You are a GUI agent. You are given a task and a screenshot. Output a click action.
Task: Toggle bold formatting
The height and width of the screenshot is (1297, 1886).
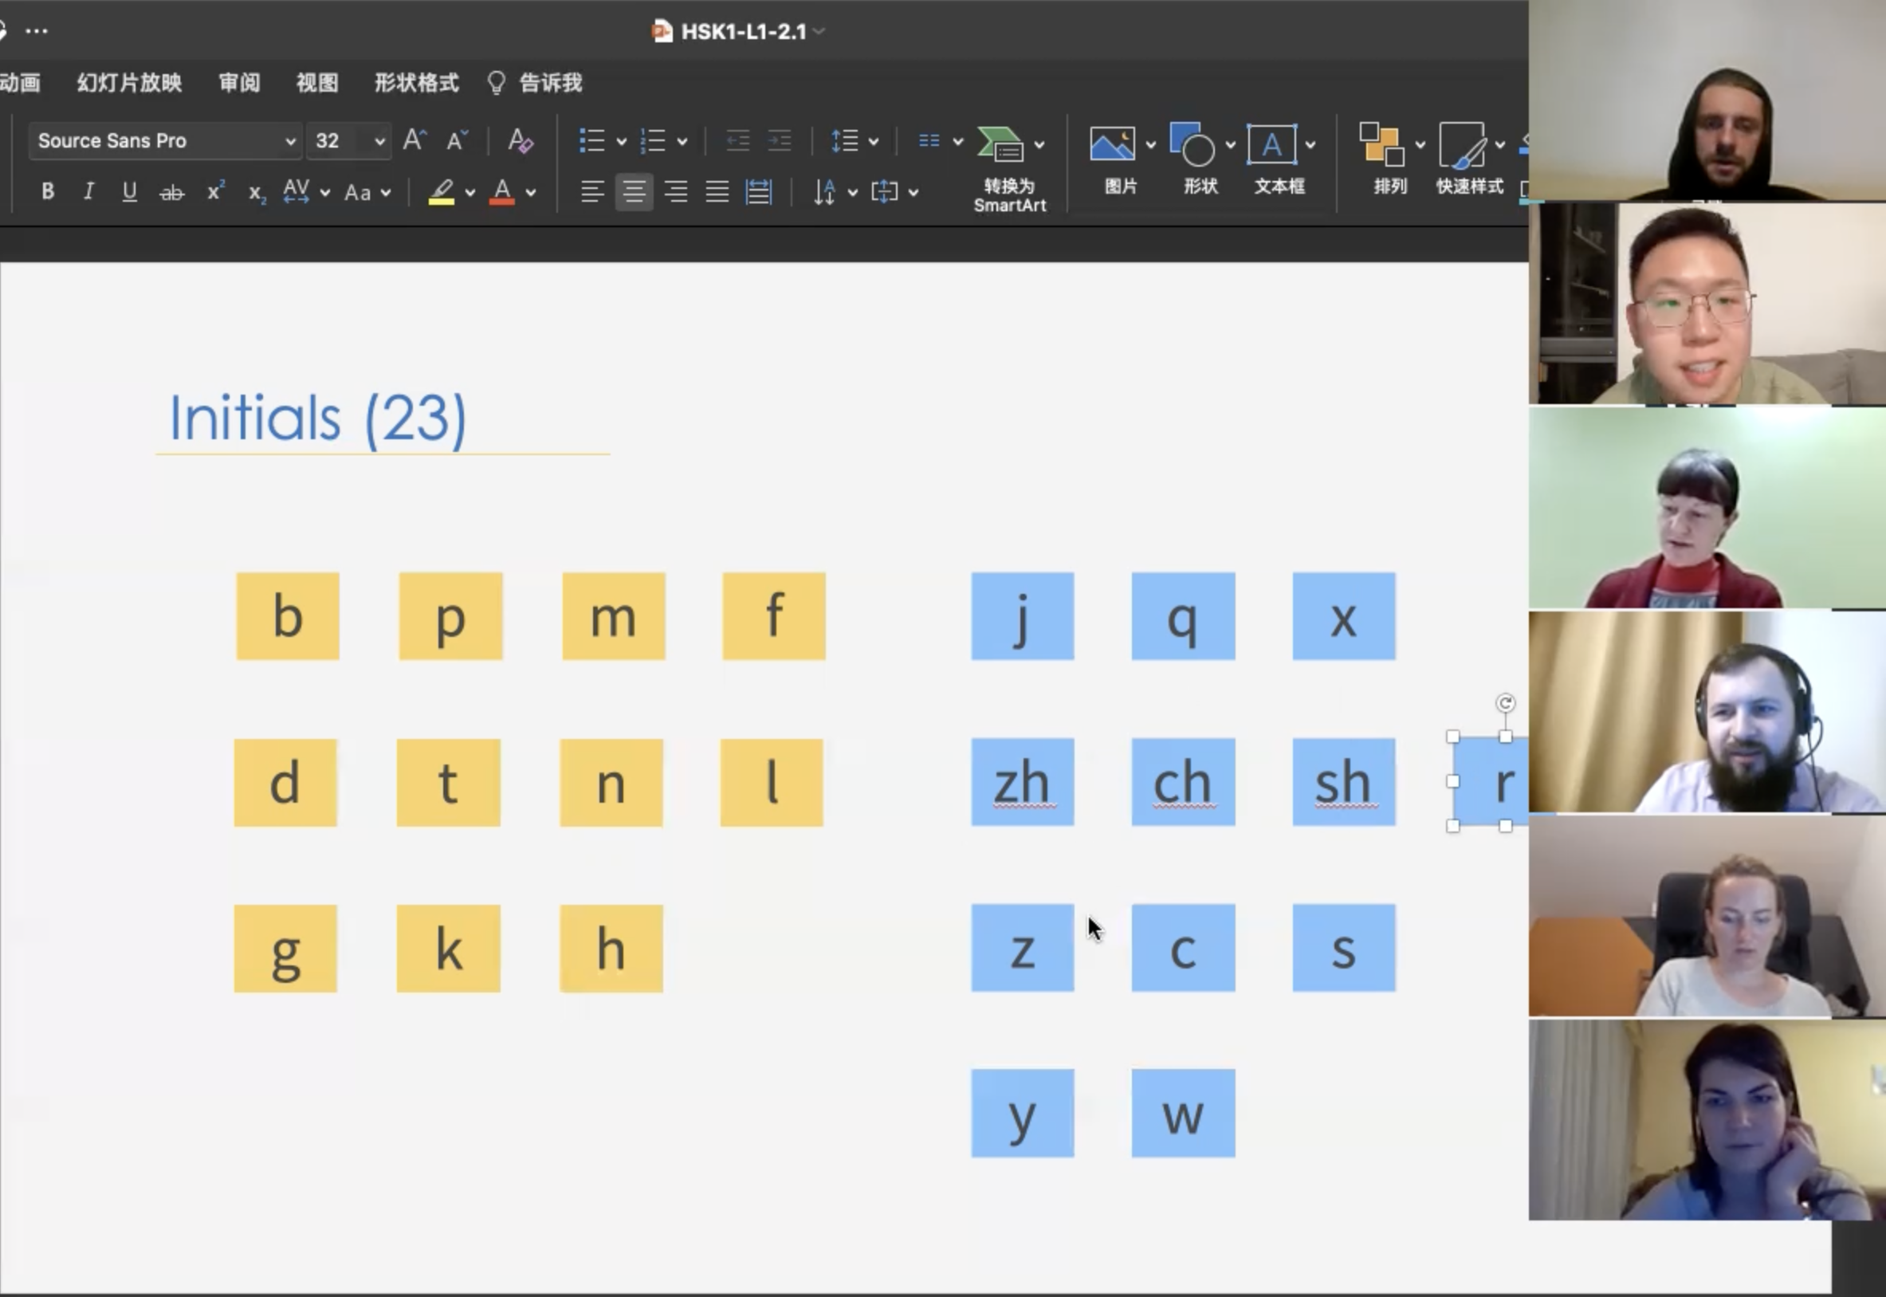tap(48, 192)
